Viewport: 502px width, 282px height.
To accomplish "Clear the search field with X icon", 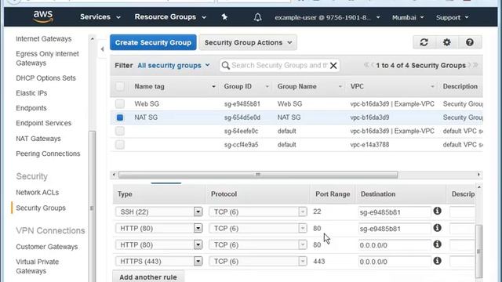I will (x=333, y=66).
